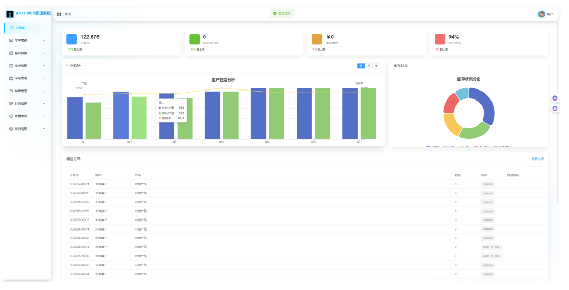
Task: Click the 生产趋势 panel title
Action: 73,66
